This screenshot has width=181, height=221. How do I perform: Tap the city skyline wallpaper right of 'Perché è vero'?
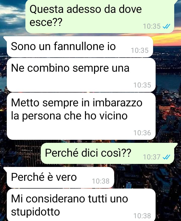(147, 178)
